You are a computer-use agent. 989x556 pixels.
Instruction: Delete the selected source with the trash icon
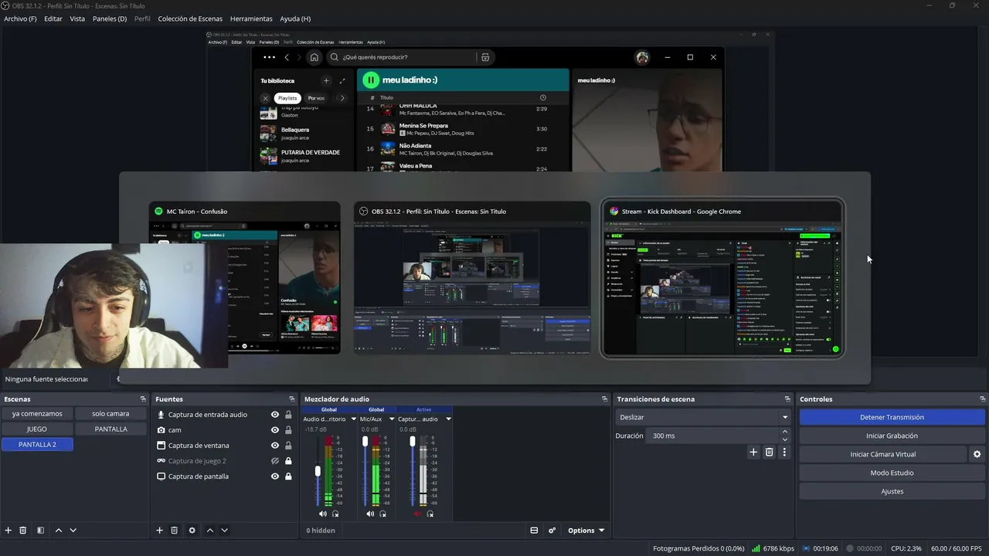tap(175, 531)
